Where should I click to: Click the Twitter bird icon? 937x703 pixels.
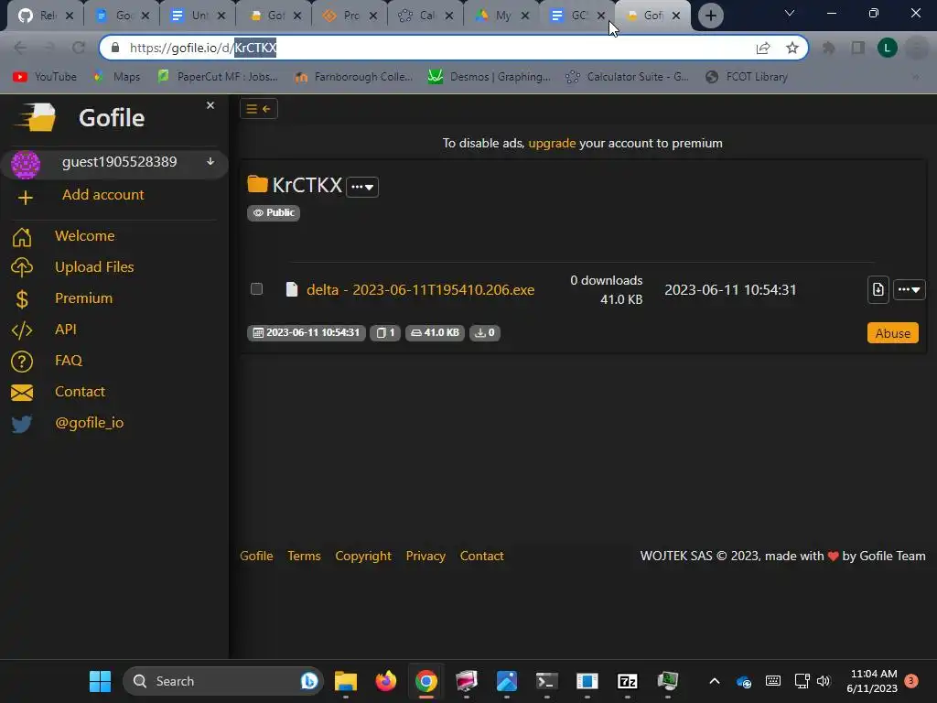coord(22,424)
